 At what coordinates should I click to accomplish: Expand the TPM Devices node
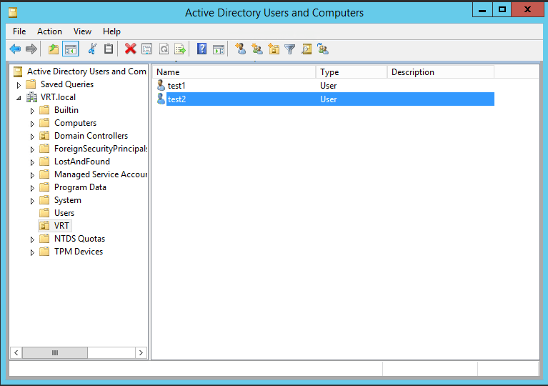(x=32, y=252)
